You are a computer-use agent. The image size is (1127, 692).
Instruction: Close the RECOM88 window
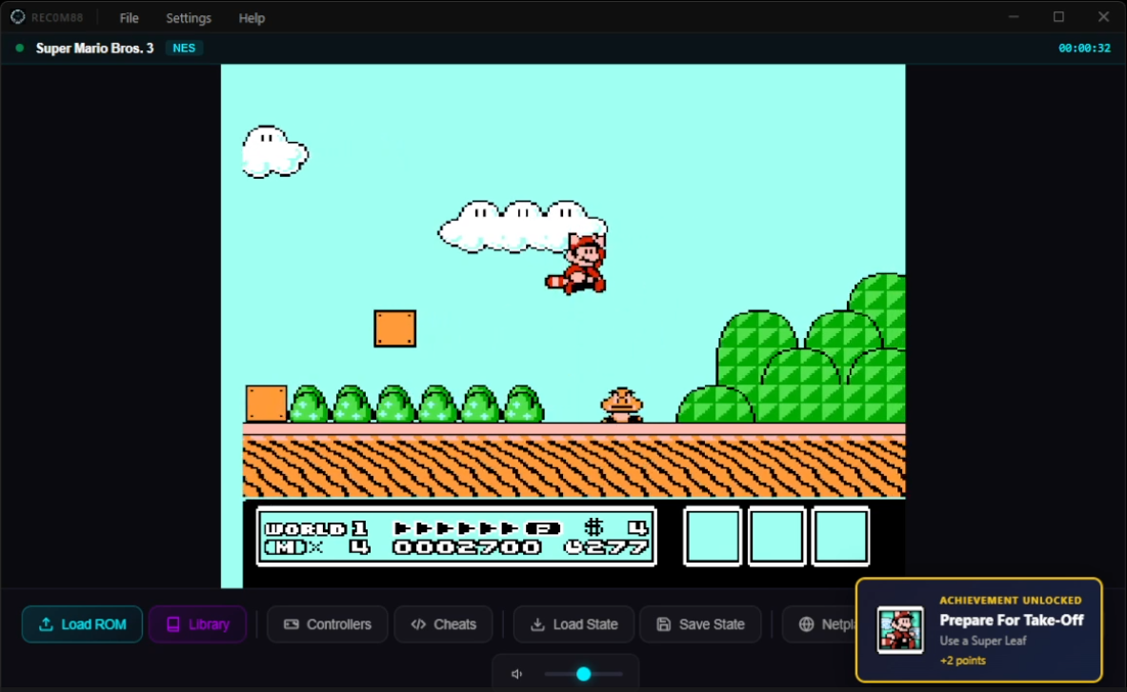tap(1103, 16)
